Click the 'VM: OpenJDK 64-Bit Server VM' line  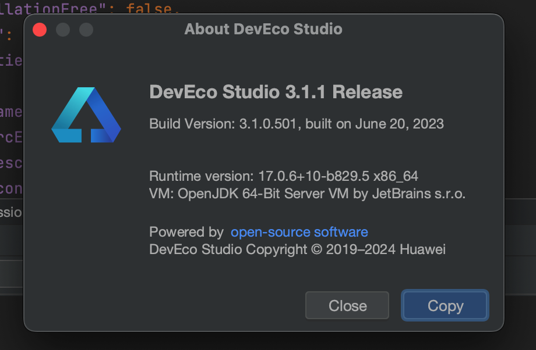307,194
